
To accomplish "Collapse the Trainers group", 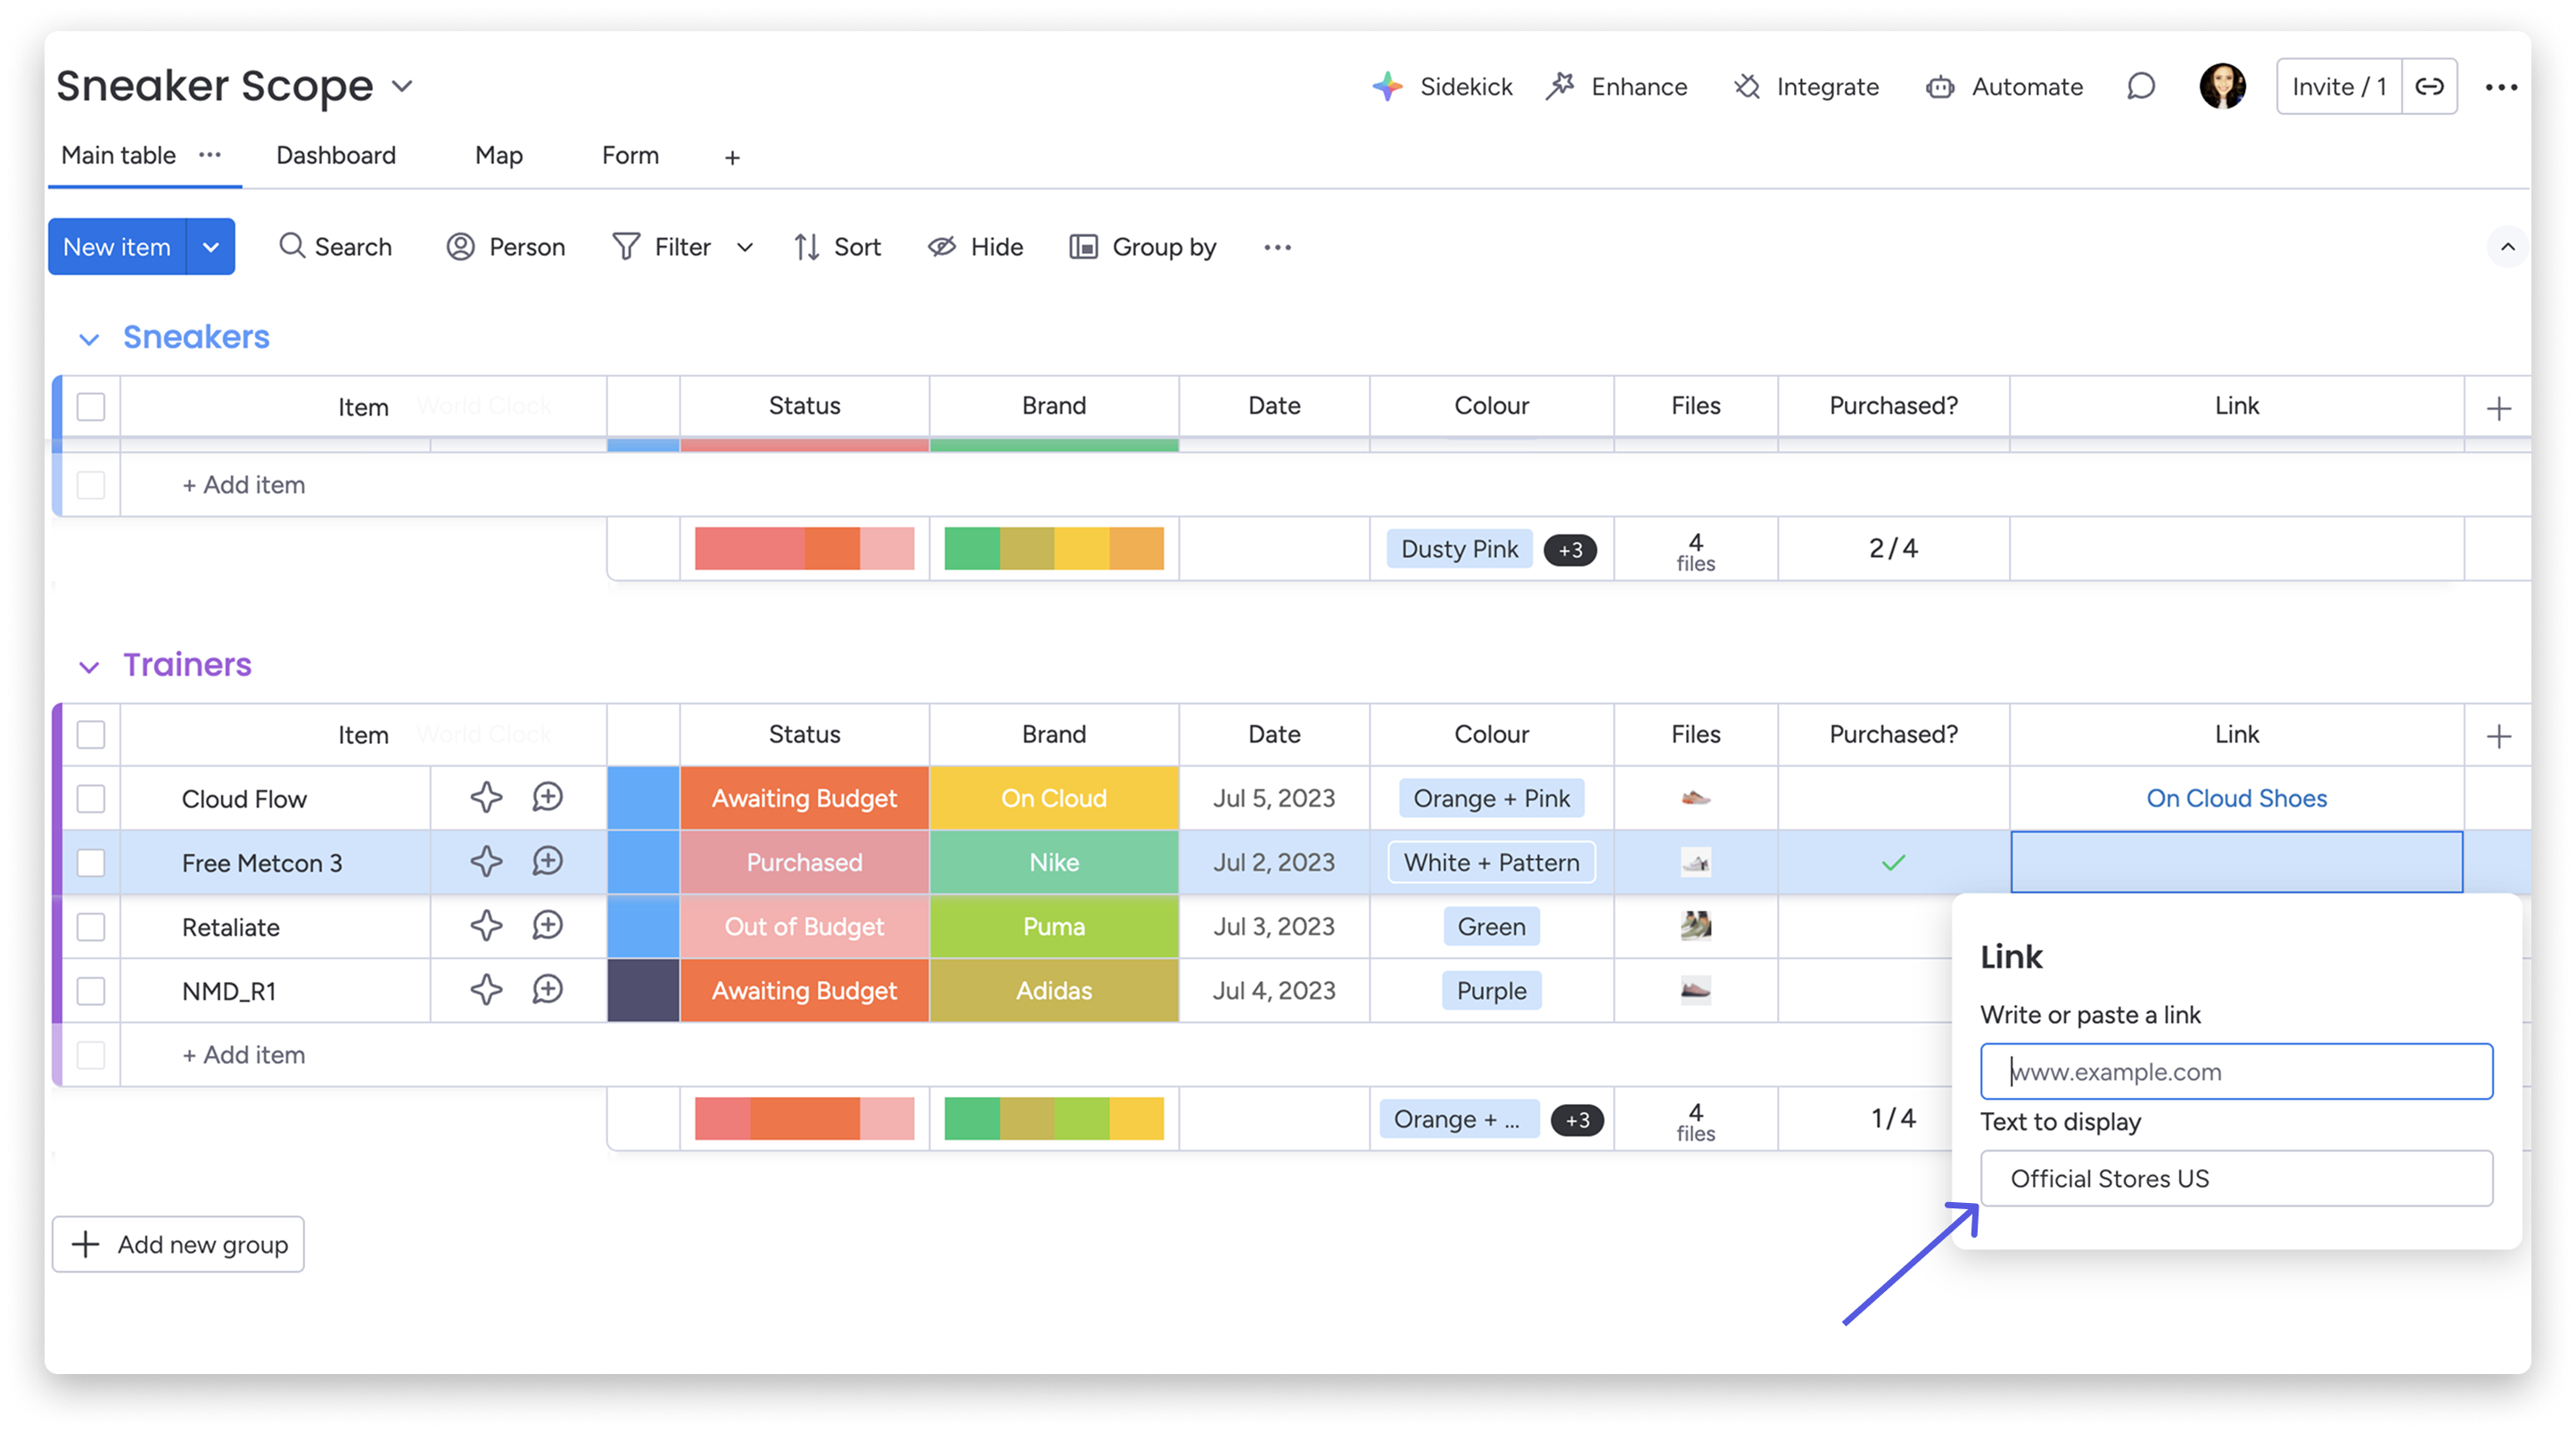I will click(x=89, y=667).
